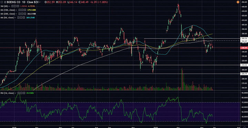Click the MA (100, close) label
This screenshot has height=128, width=248.
tap(8, 10)
